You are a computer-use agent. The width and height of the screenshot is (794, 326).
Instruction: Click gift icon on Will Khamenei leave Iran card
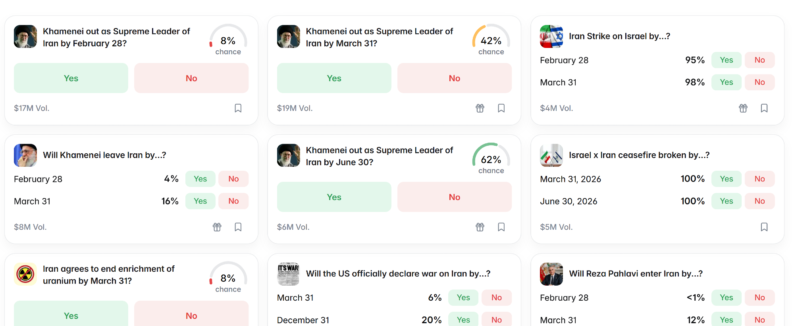coord(217,227)
